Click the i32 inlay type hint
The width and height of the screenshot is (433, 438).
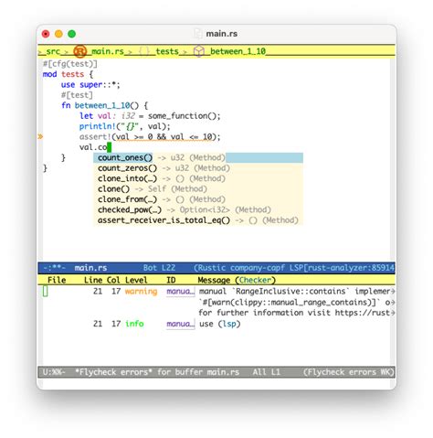128,116
